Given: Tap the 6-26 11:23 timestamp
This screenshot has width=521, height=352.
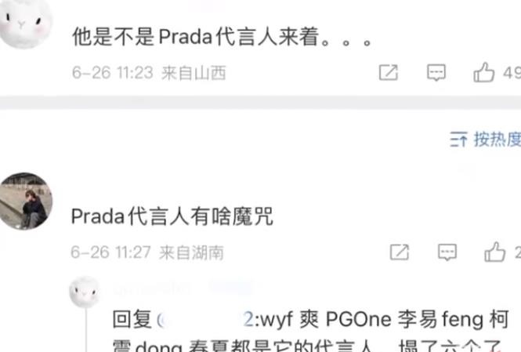Looking at the screenshot, I should 113,72.
